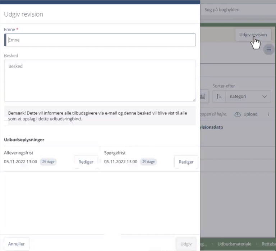276x251 pixels.
Task: Select the image view icon button
Action: [203, 96]
